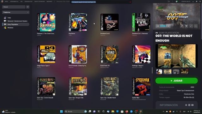The image size is (202, 114).
Task: Click the star rating of the game
Action: [165, 26]
